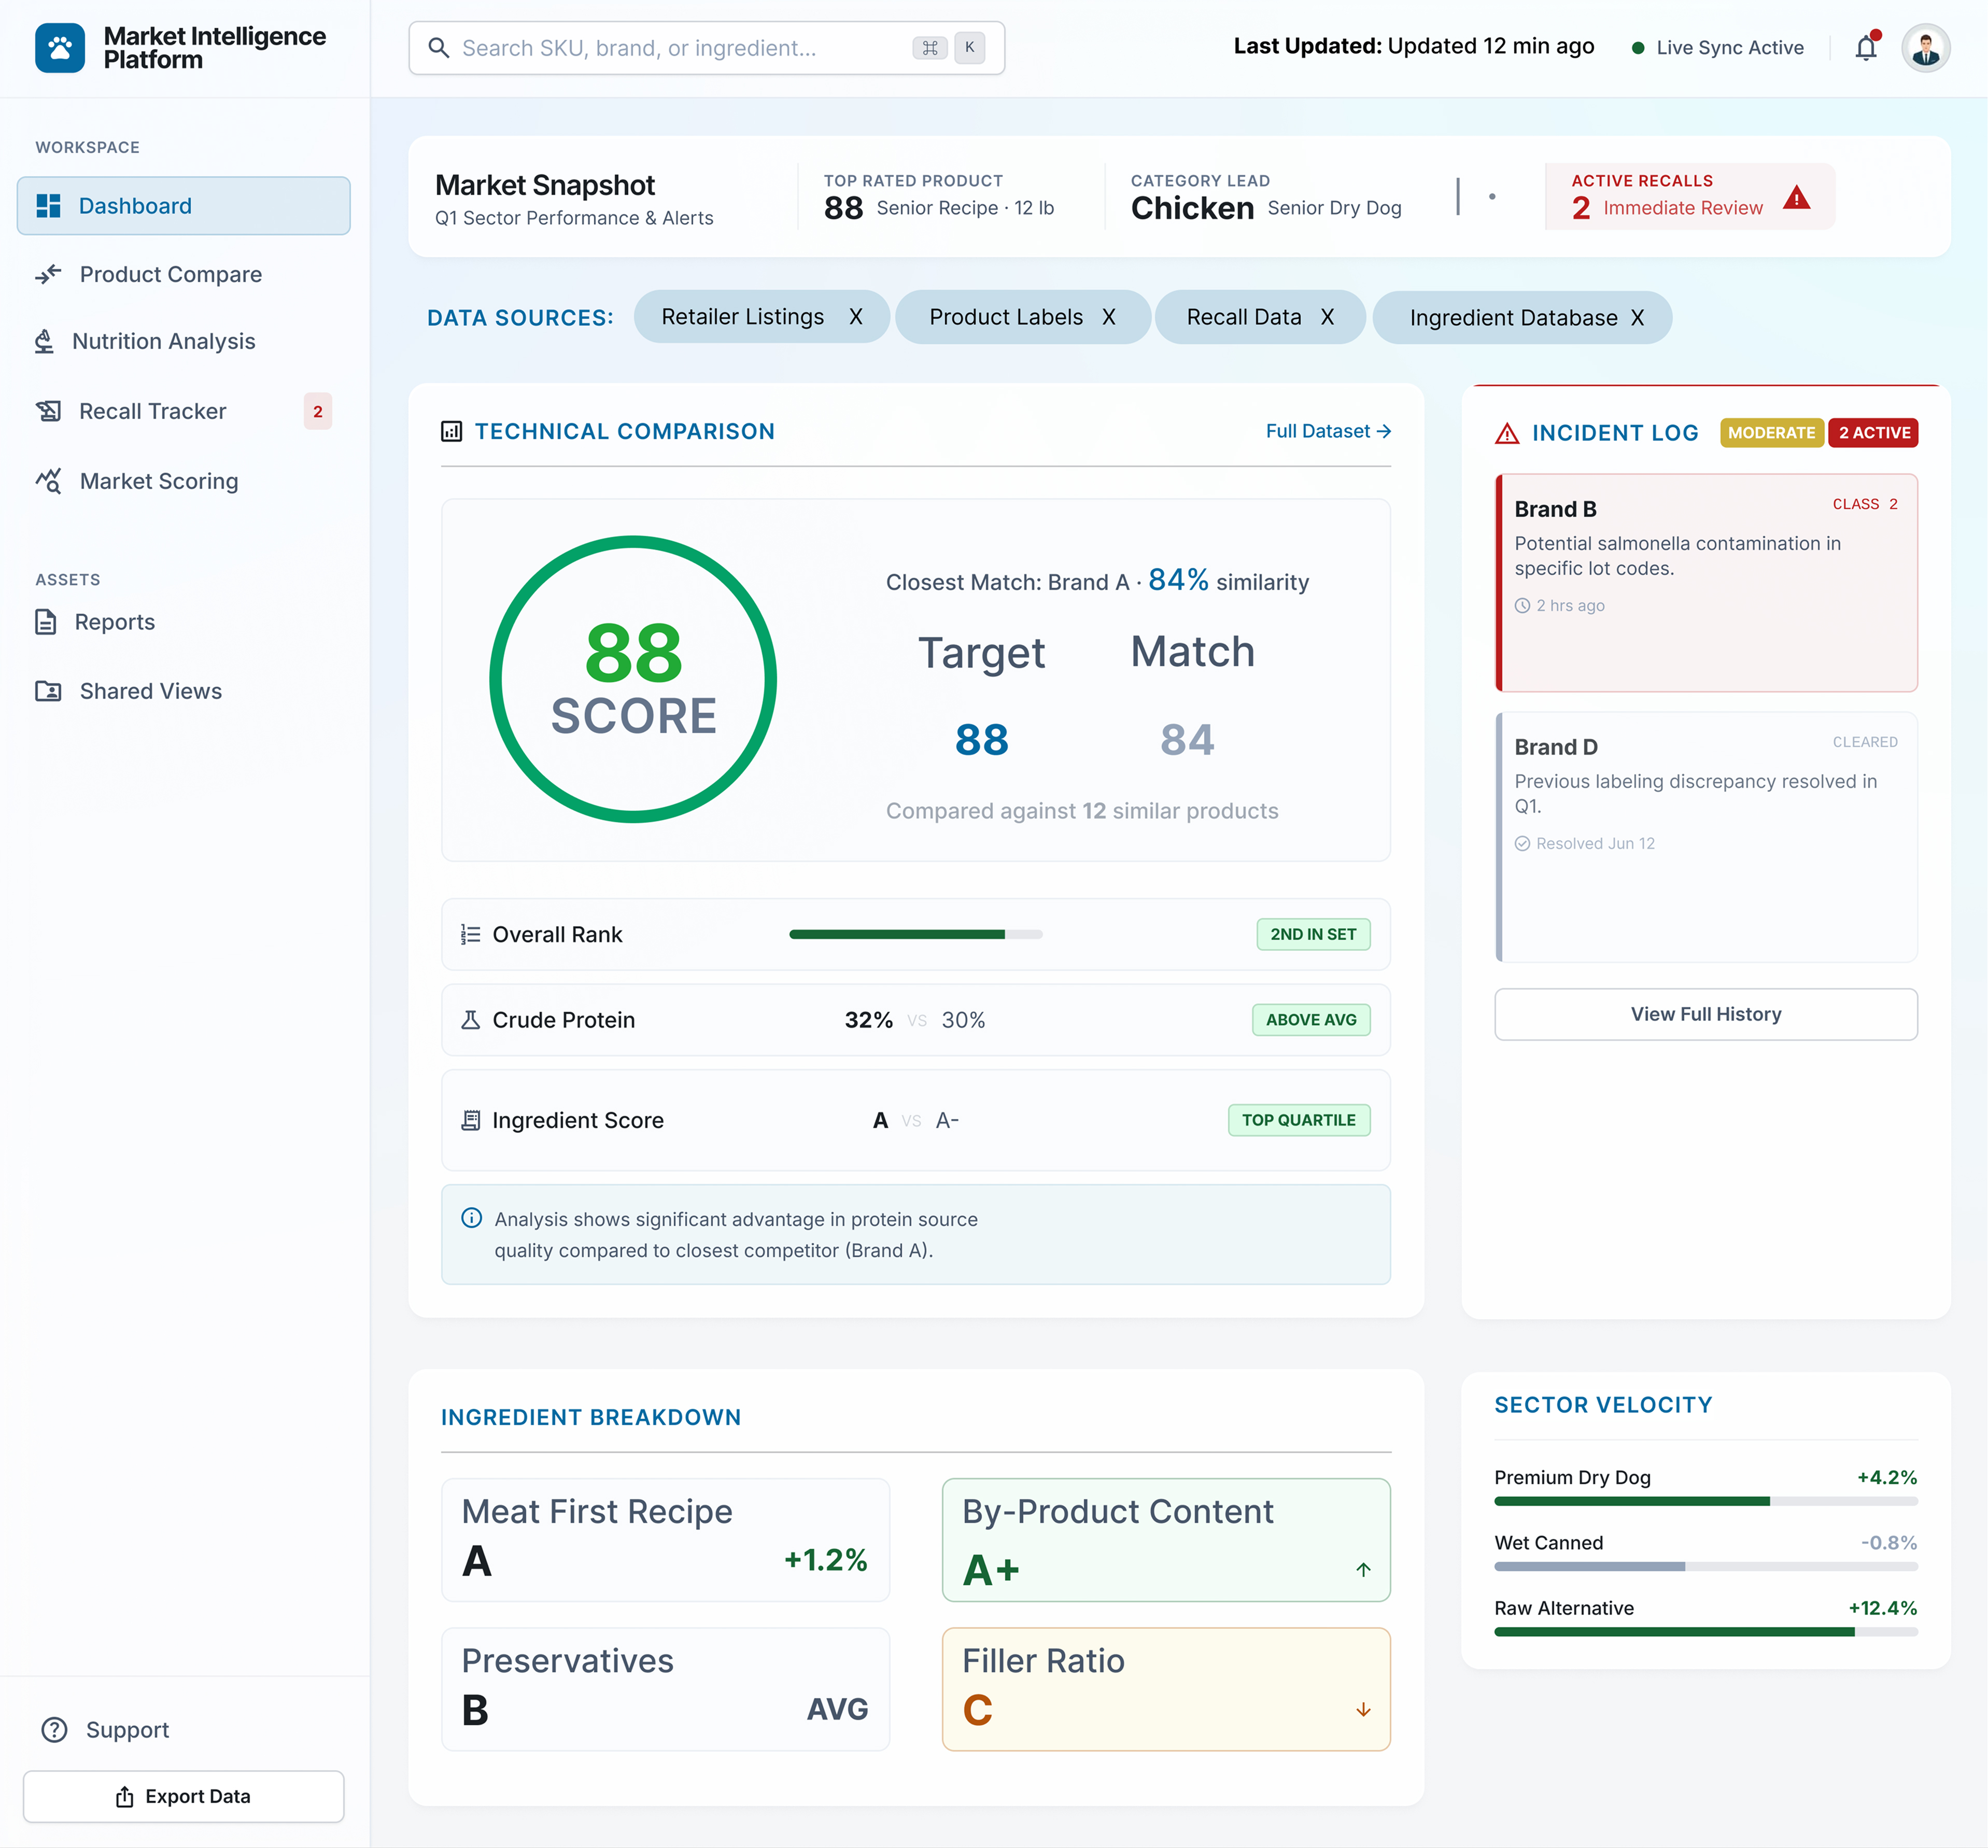1988x1848 pixels.
Task: Click the MODERATE severity badge
Action: click(1771, 433)
